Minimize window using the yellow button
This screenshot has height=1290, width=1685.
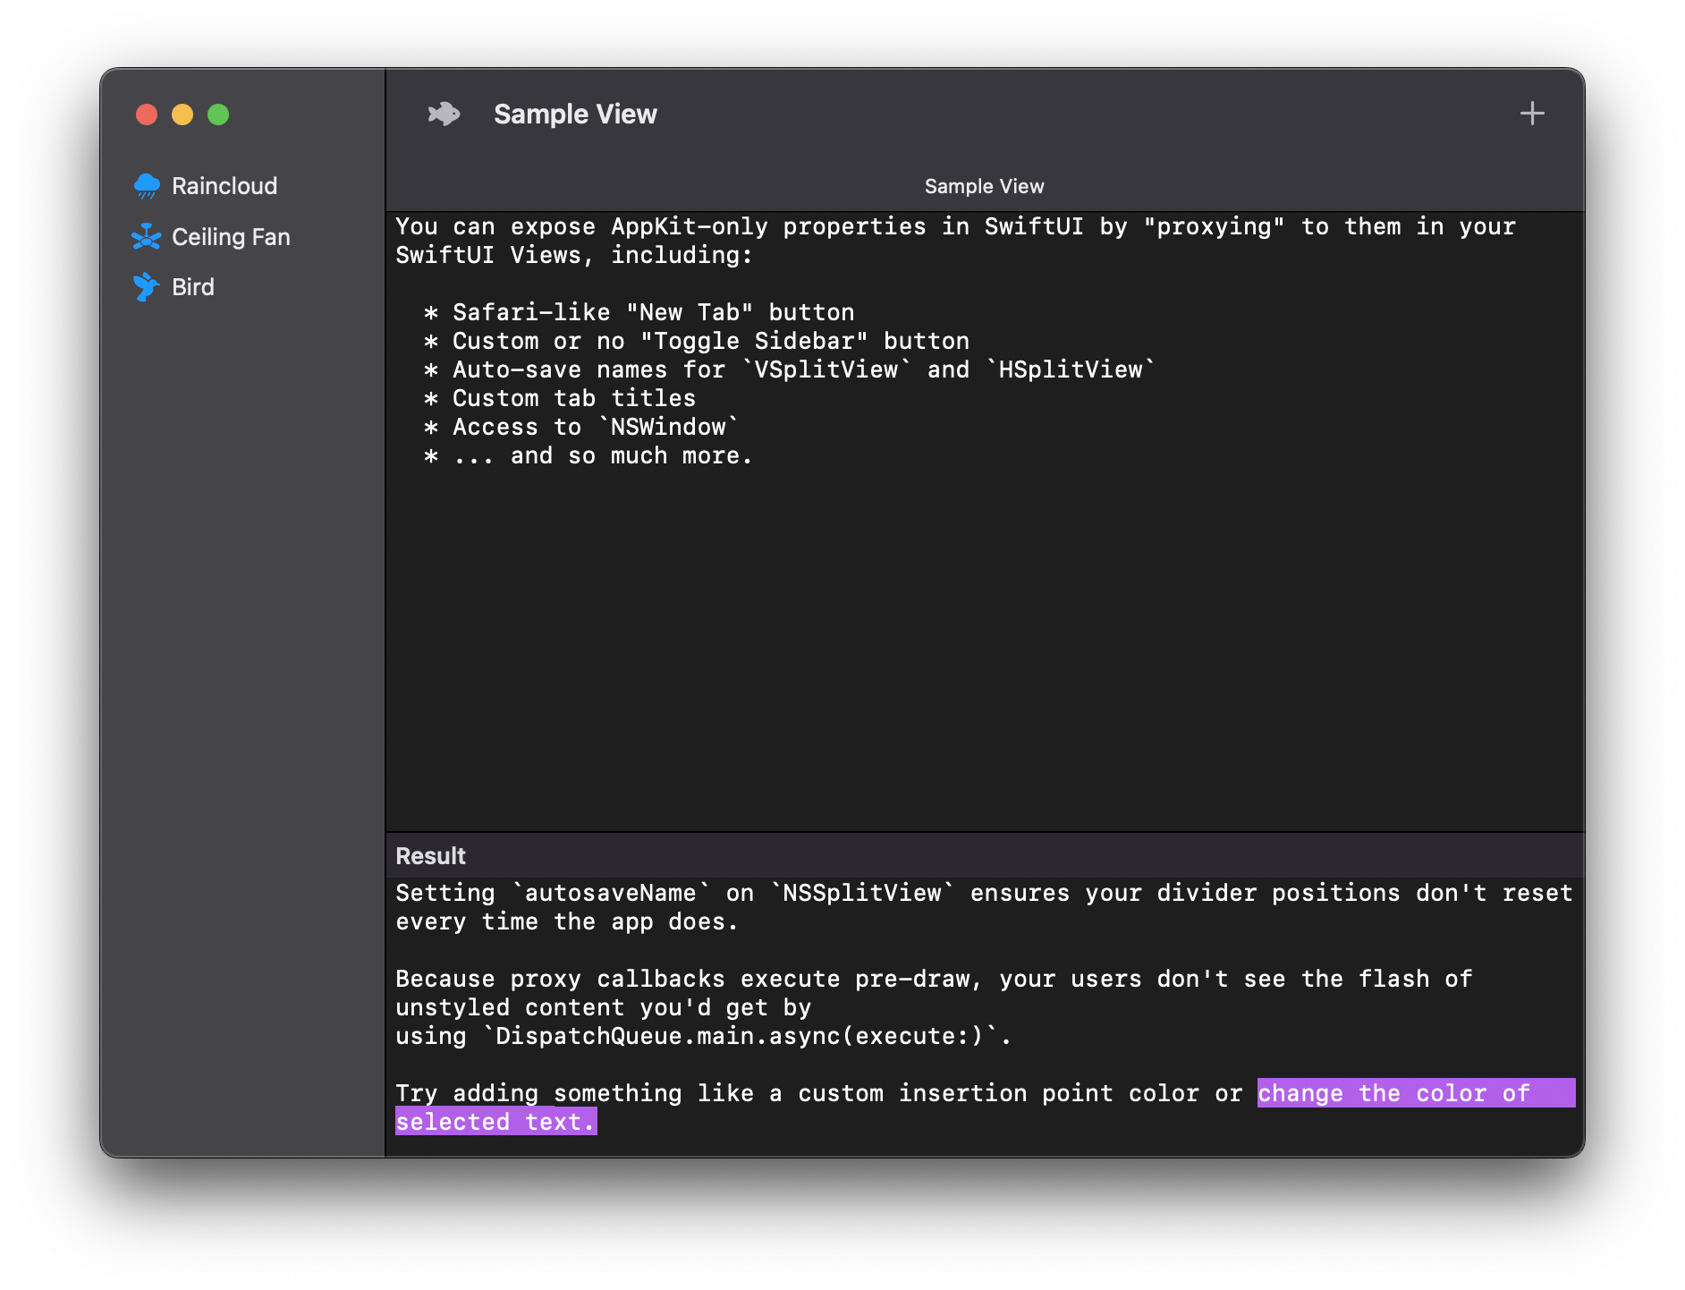tap(182, 115)
